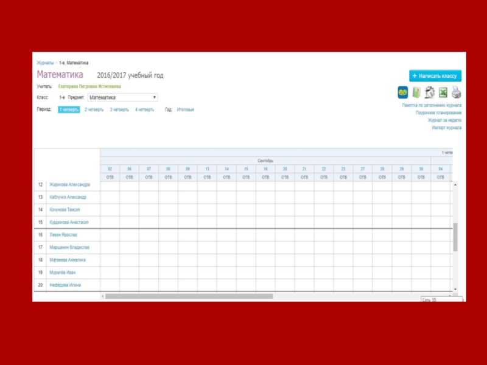The height and width of the screenshot is (365, 487).
Task: Open the lesson dated 21 September
Action: (x=304, y=169)
